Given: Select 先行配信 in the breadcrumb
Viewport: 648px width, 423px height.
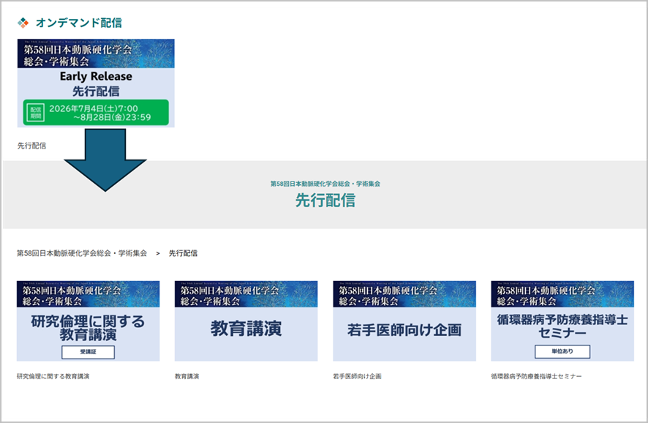Looking at the screenshot, I should tap(183, 253).
